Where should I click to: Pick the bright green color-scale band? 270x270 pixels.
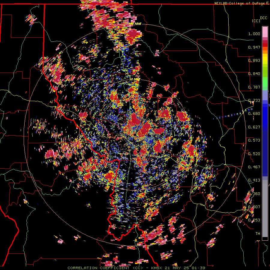click(265, 82)
